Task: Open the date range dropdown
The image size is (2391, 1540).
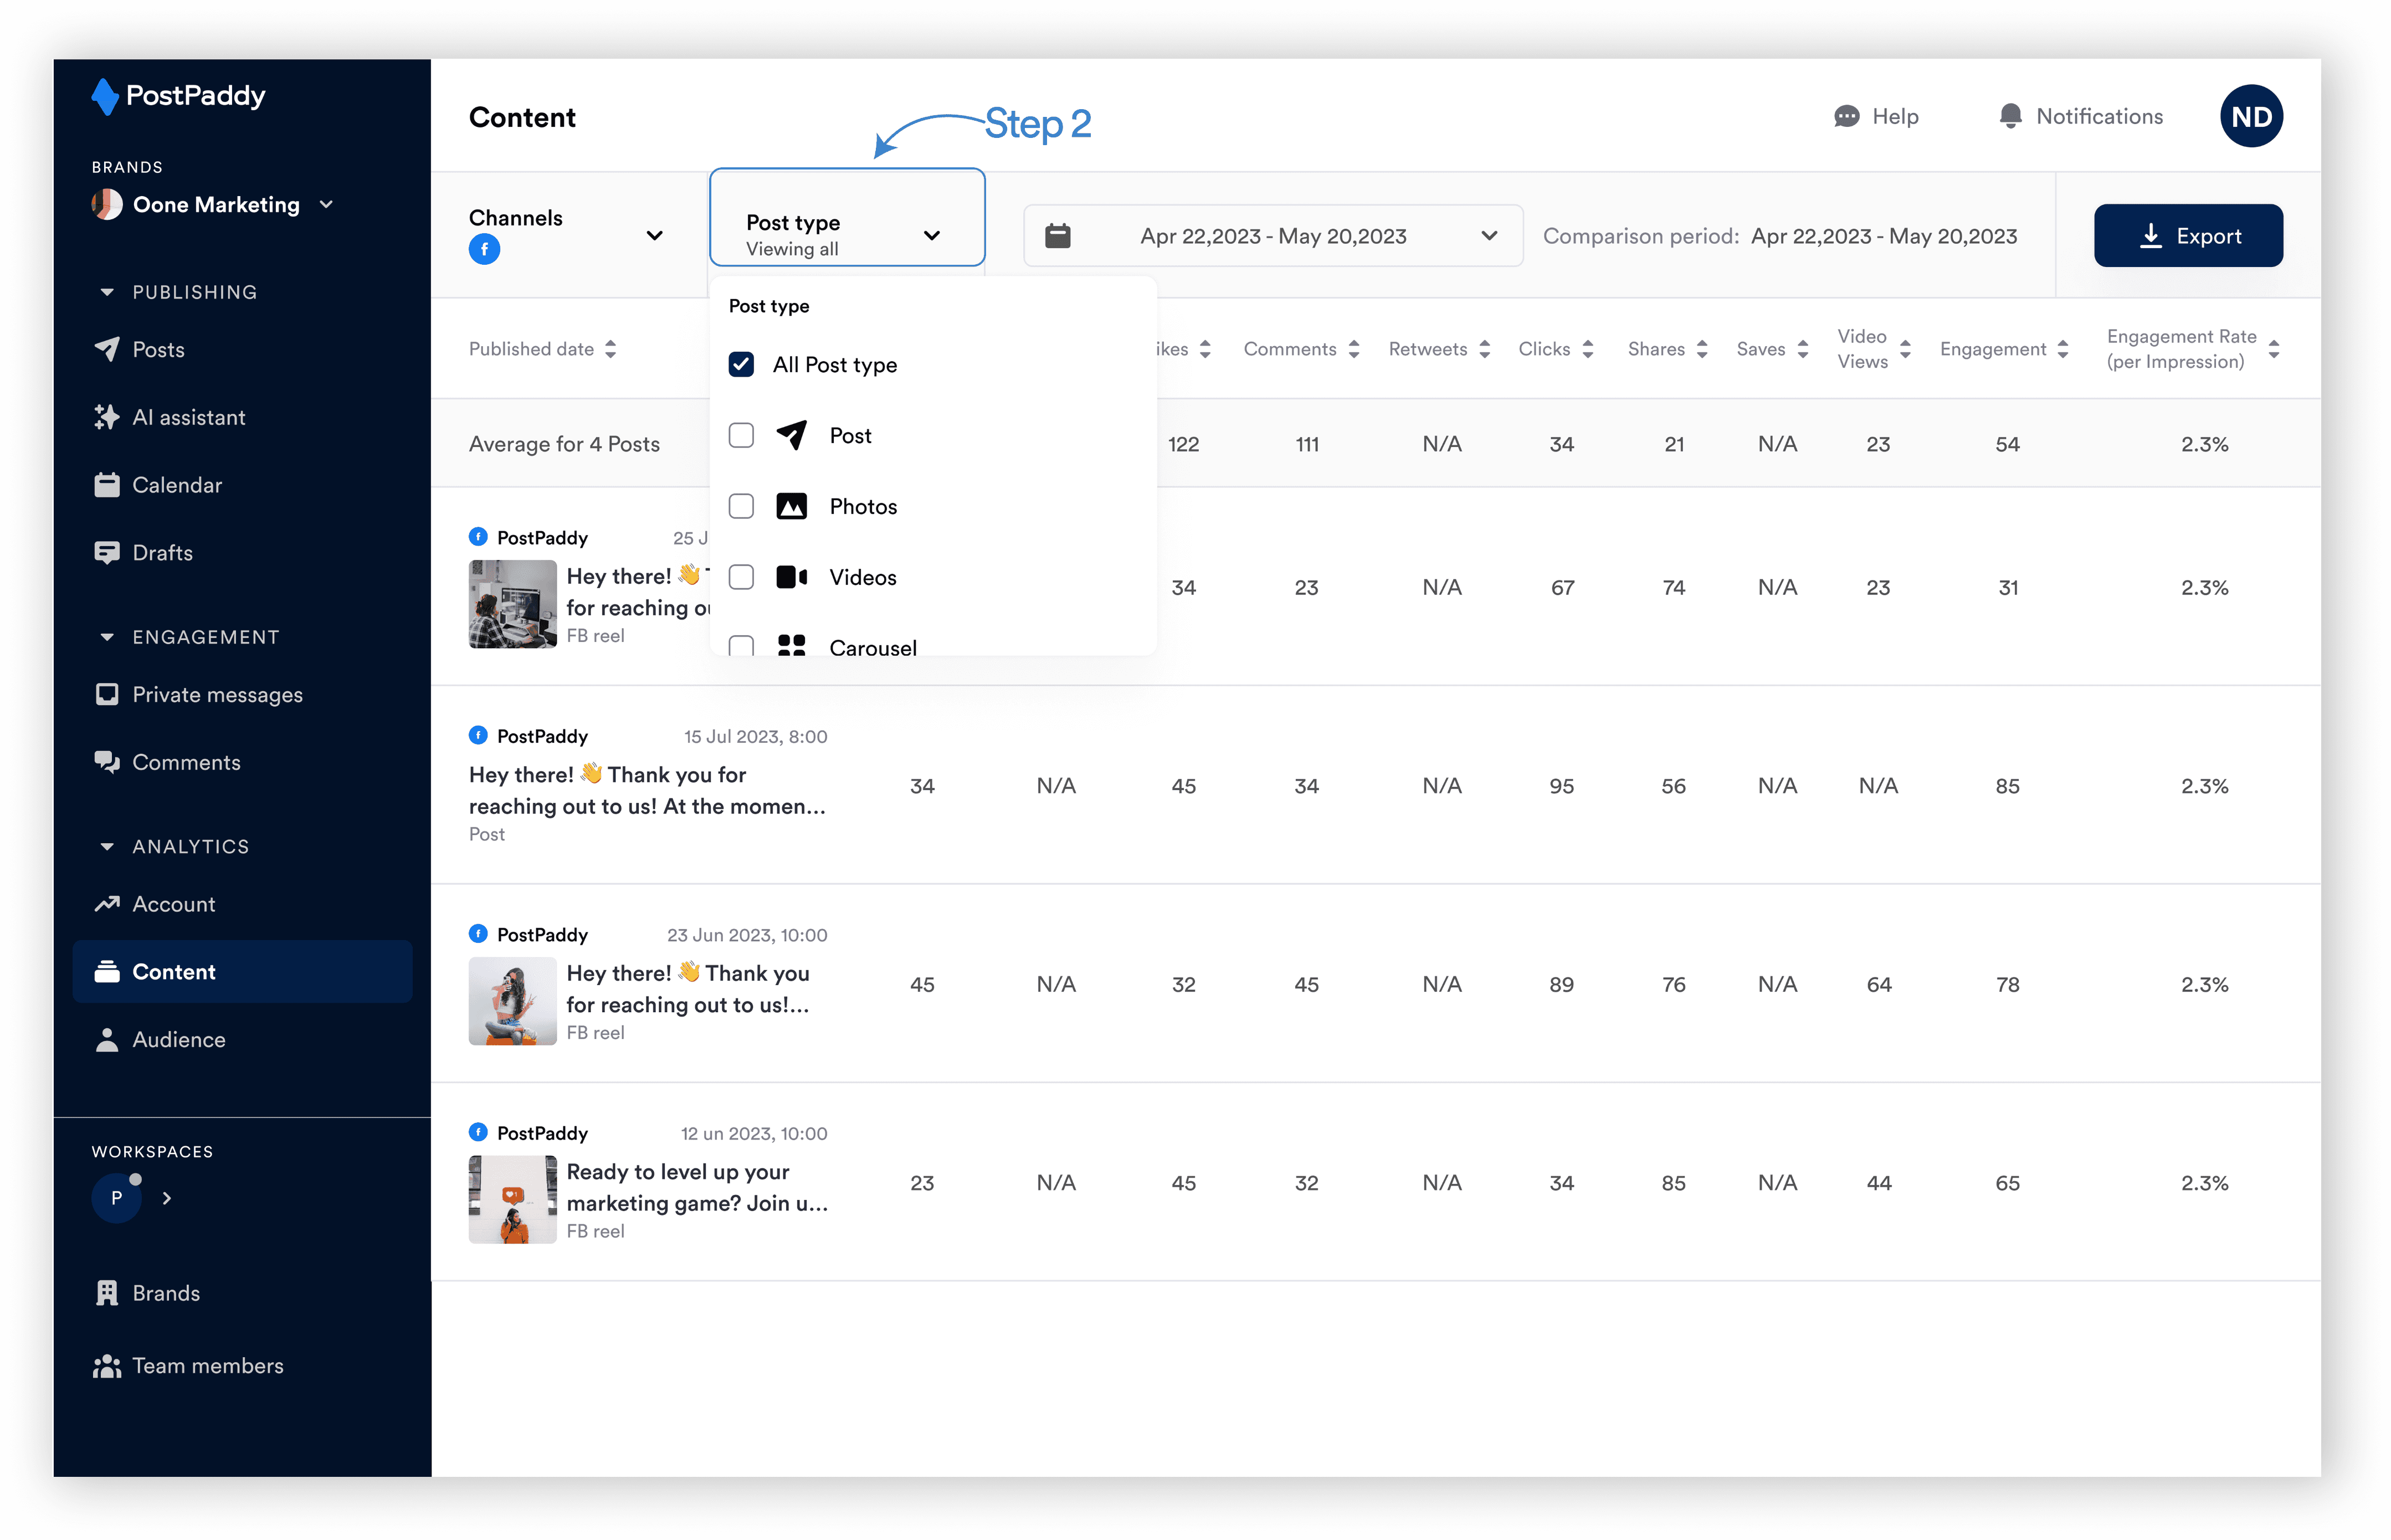Action: tap(1273, 236)
